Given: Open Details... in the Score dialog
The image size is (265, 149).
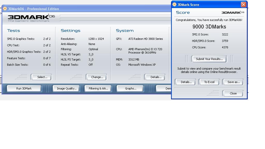Looking at the screenshot, I should [185, 82].
